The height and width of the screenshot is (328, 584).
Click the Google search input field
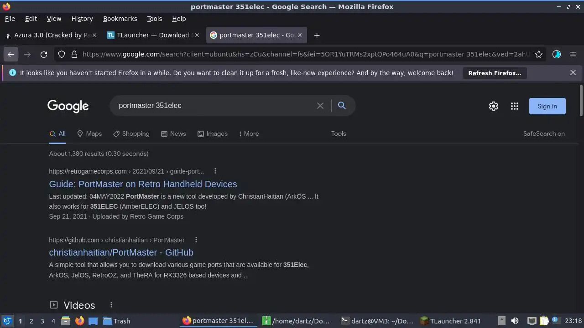coord(214,106)
